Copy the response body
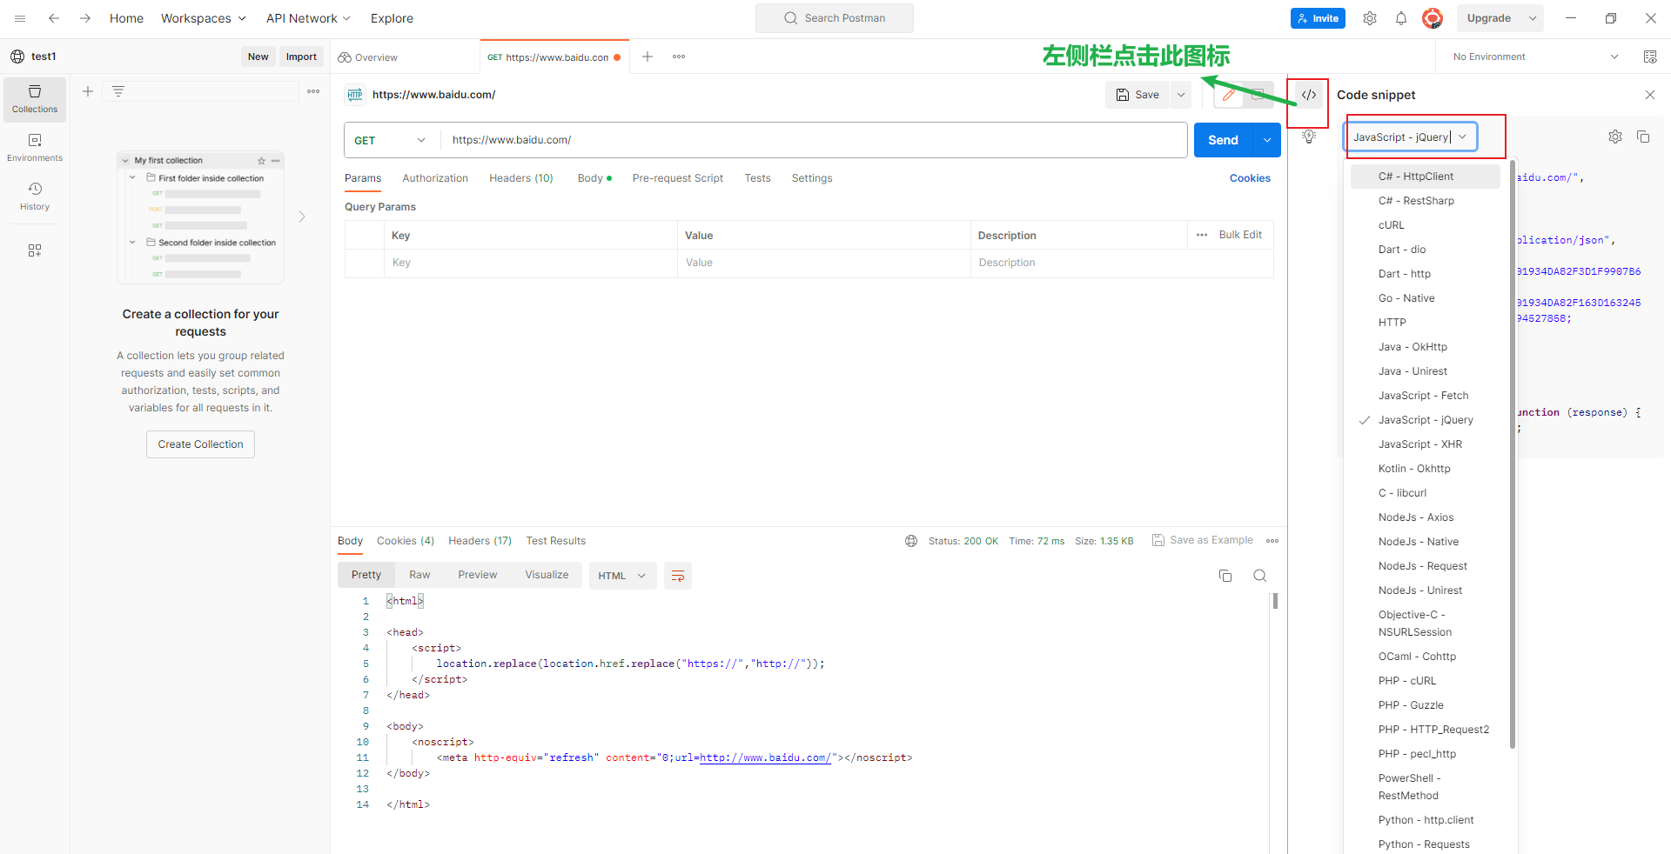Image resolution: width=1671 pixels, height=854 pixels. click(x=1225, y=576)
